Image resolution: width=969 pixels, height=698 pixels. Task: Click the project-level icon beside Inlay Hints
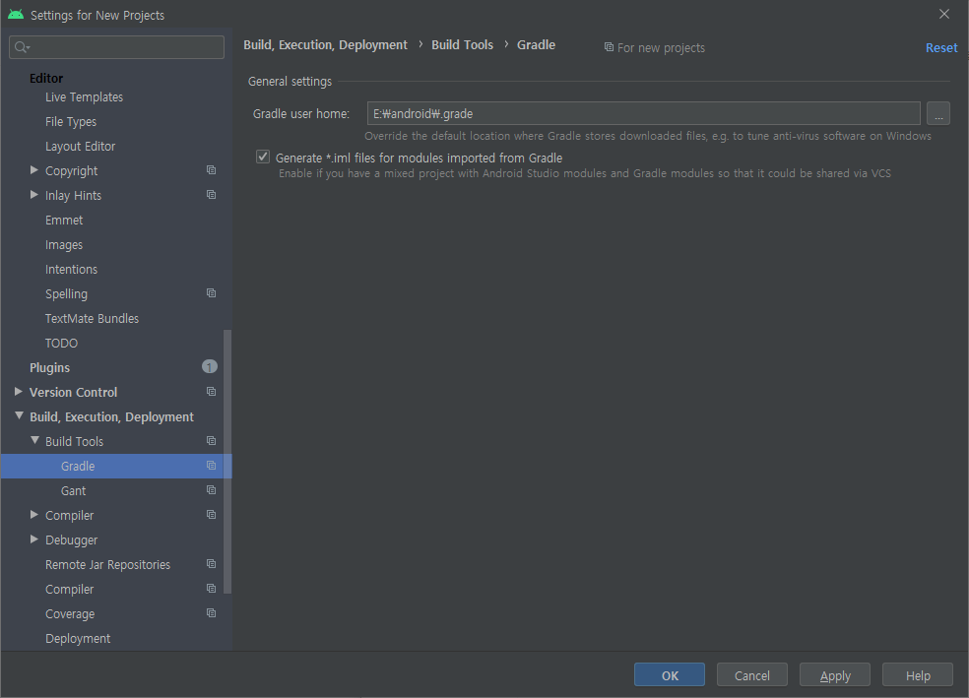(x=212, y=195)
